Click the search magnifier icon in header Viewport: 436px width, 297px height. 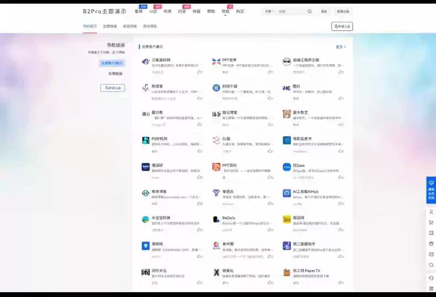point(309,11)
